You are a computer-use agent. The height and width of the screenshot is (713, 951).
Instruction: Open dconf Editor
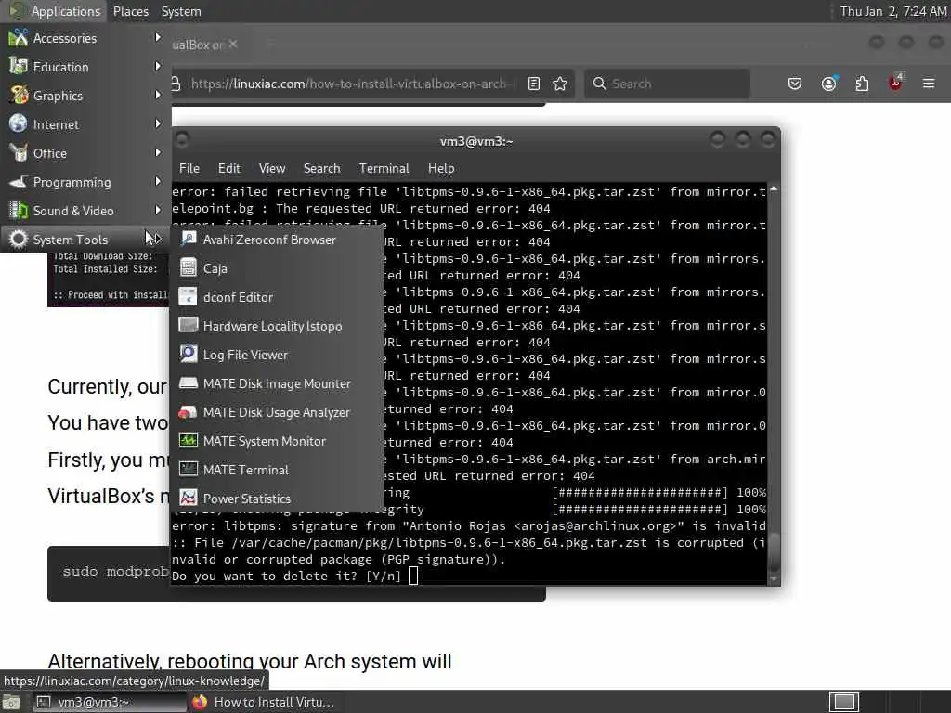point(277,297)
